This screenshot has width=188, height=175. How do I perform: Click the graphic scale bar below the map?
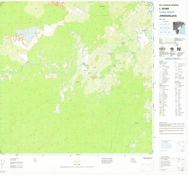click(77, 167)
